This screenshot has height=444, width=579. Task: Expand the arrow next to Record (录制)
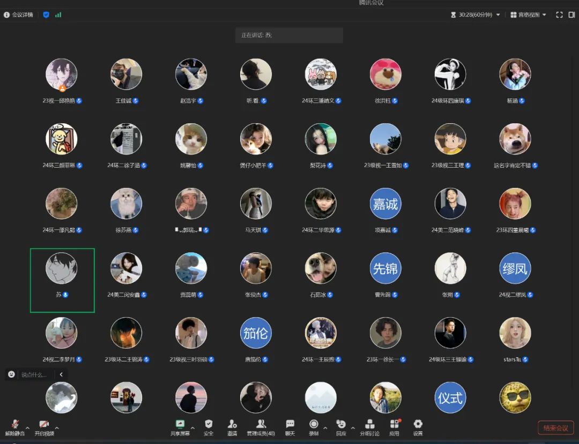point(325,428)
